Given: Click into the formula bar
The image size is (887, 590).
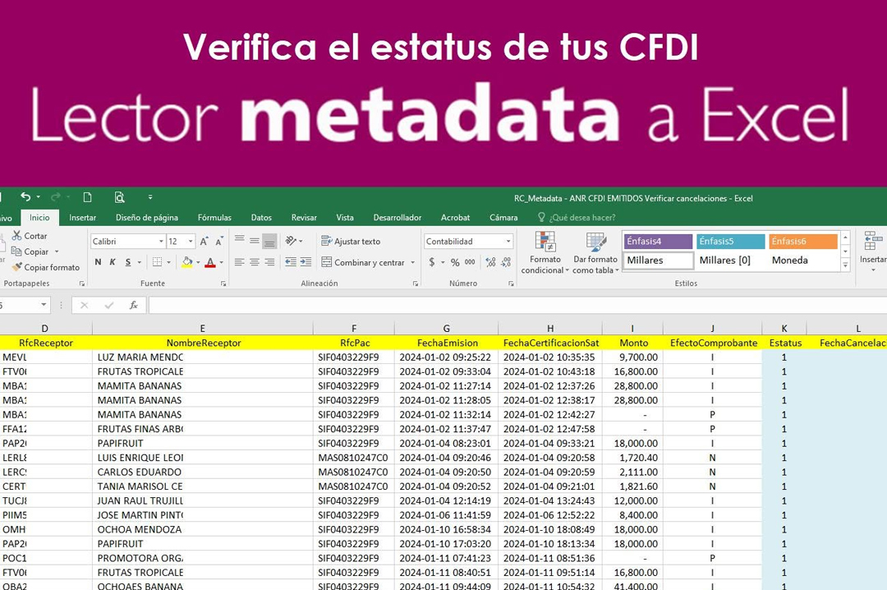Looking at the screenshot, I should coord(517,305).
